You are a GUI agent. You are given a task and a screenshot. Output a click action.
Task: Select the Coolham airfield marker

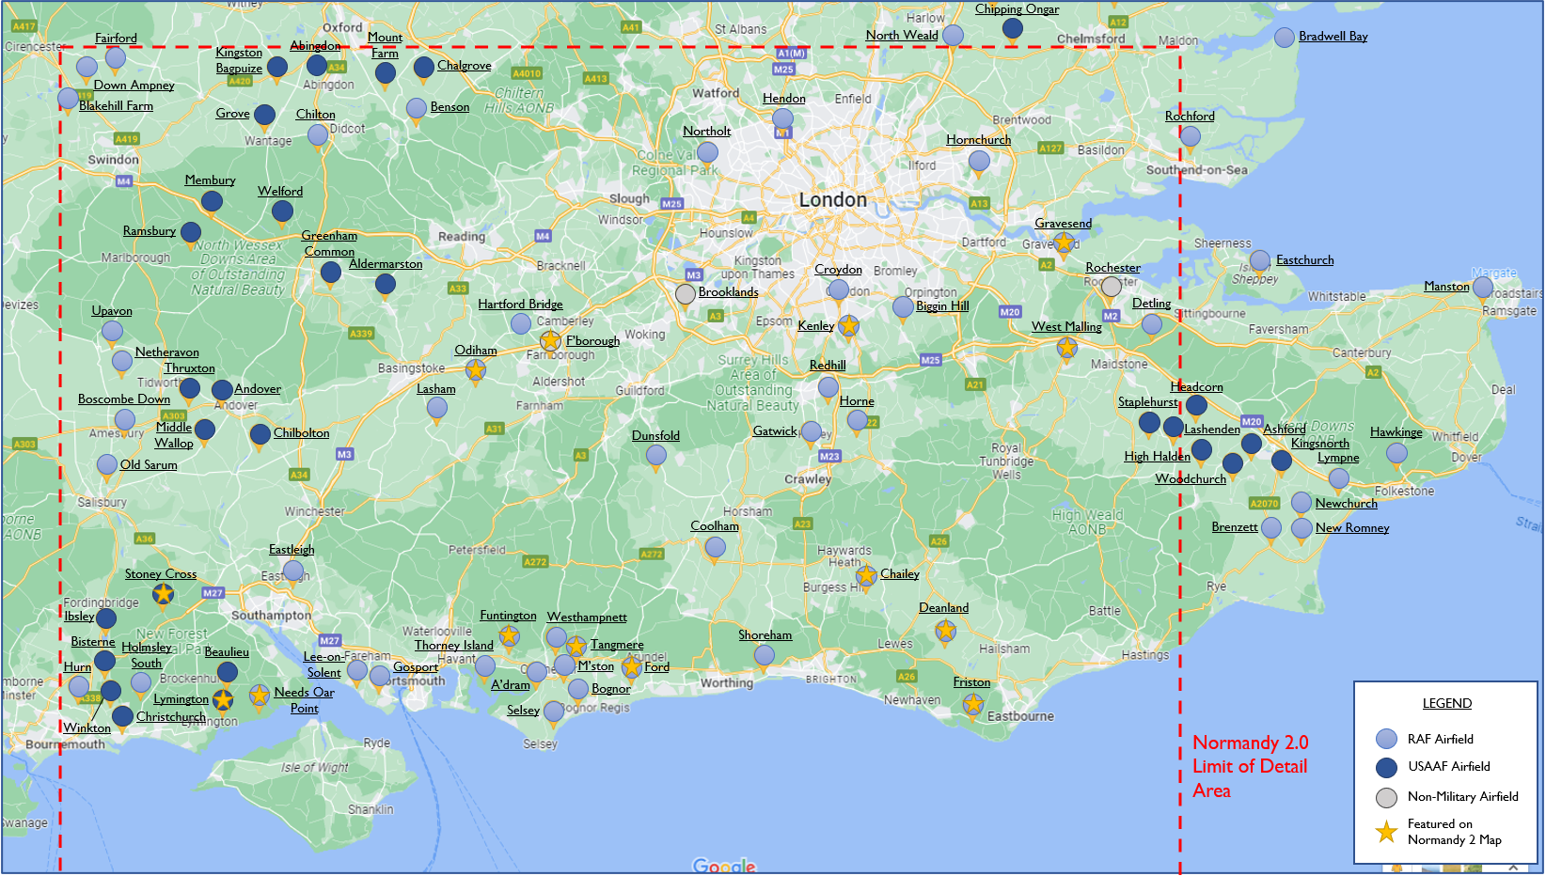[715, 547]
